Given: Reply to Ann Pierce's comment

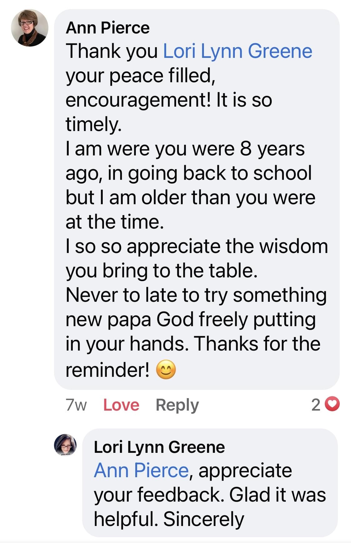Looking at the screenshot, I should click(x=177, y=405).
